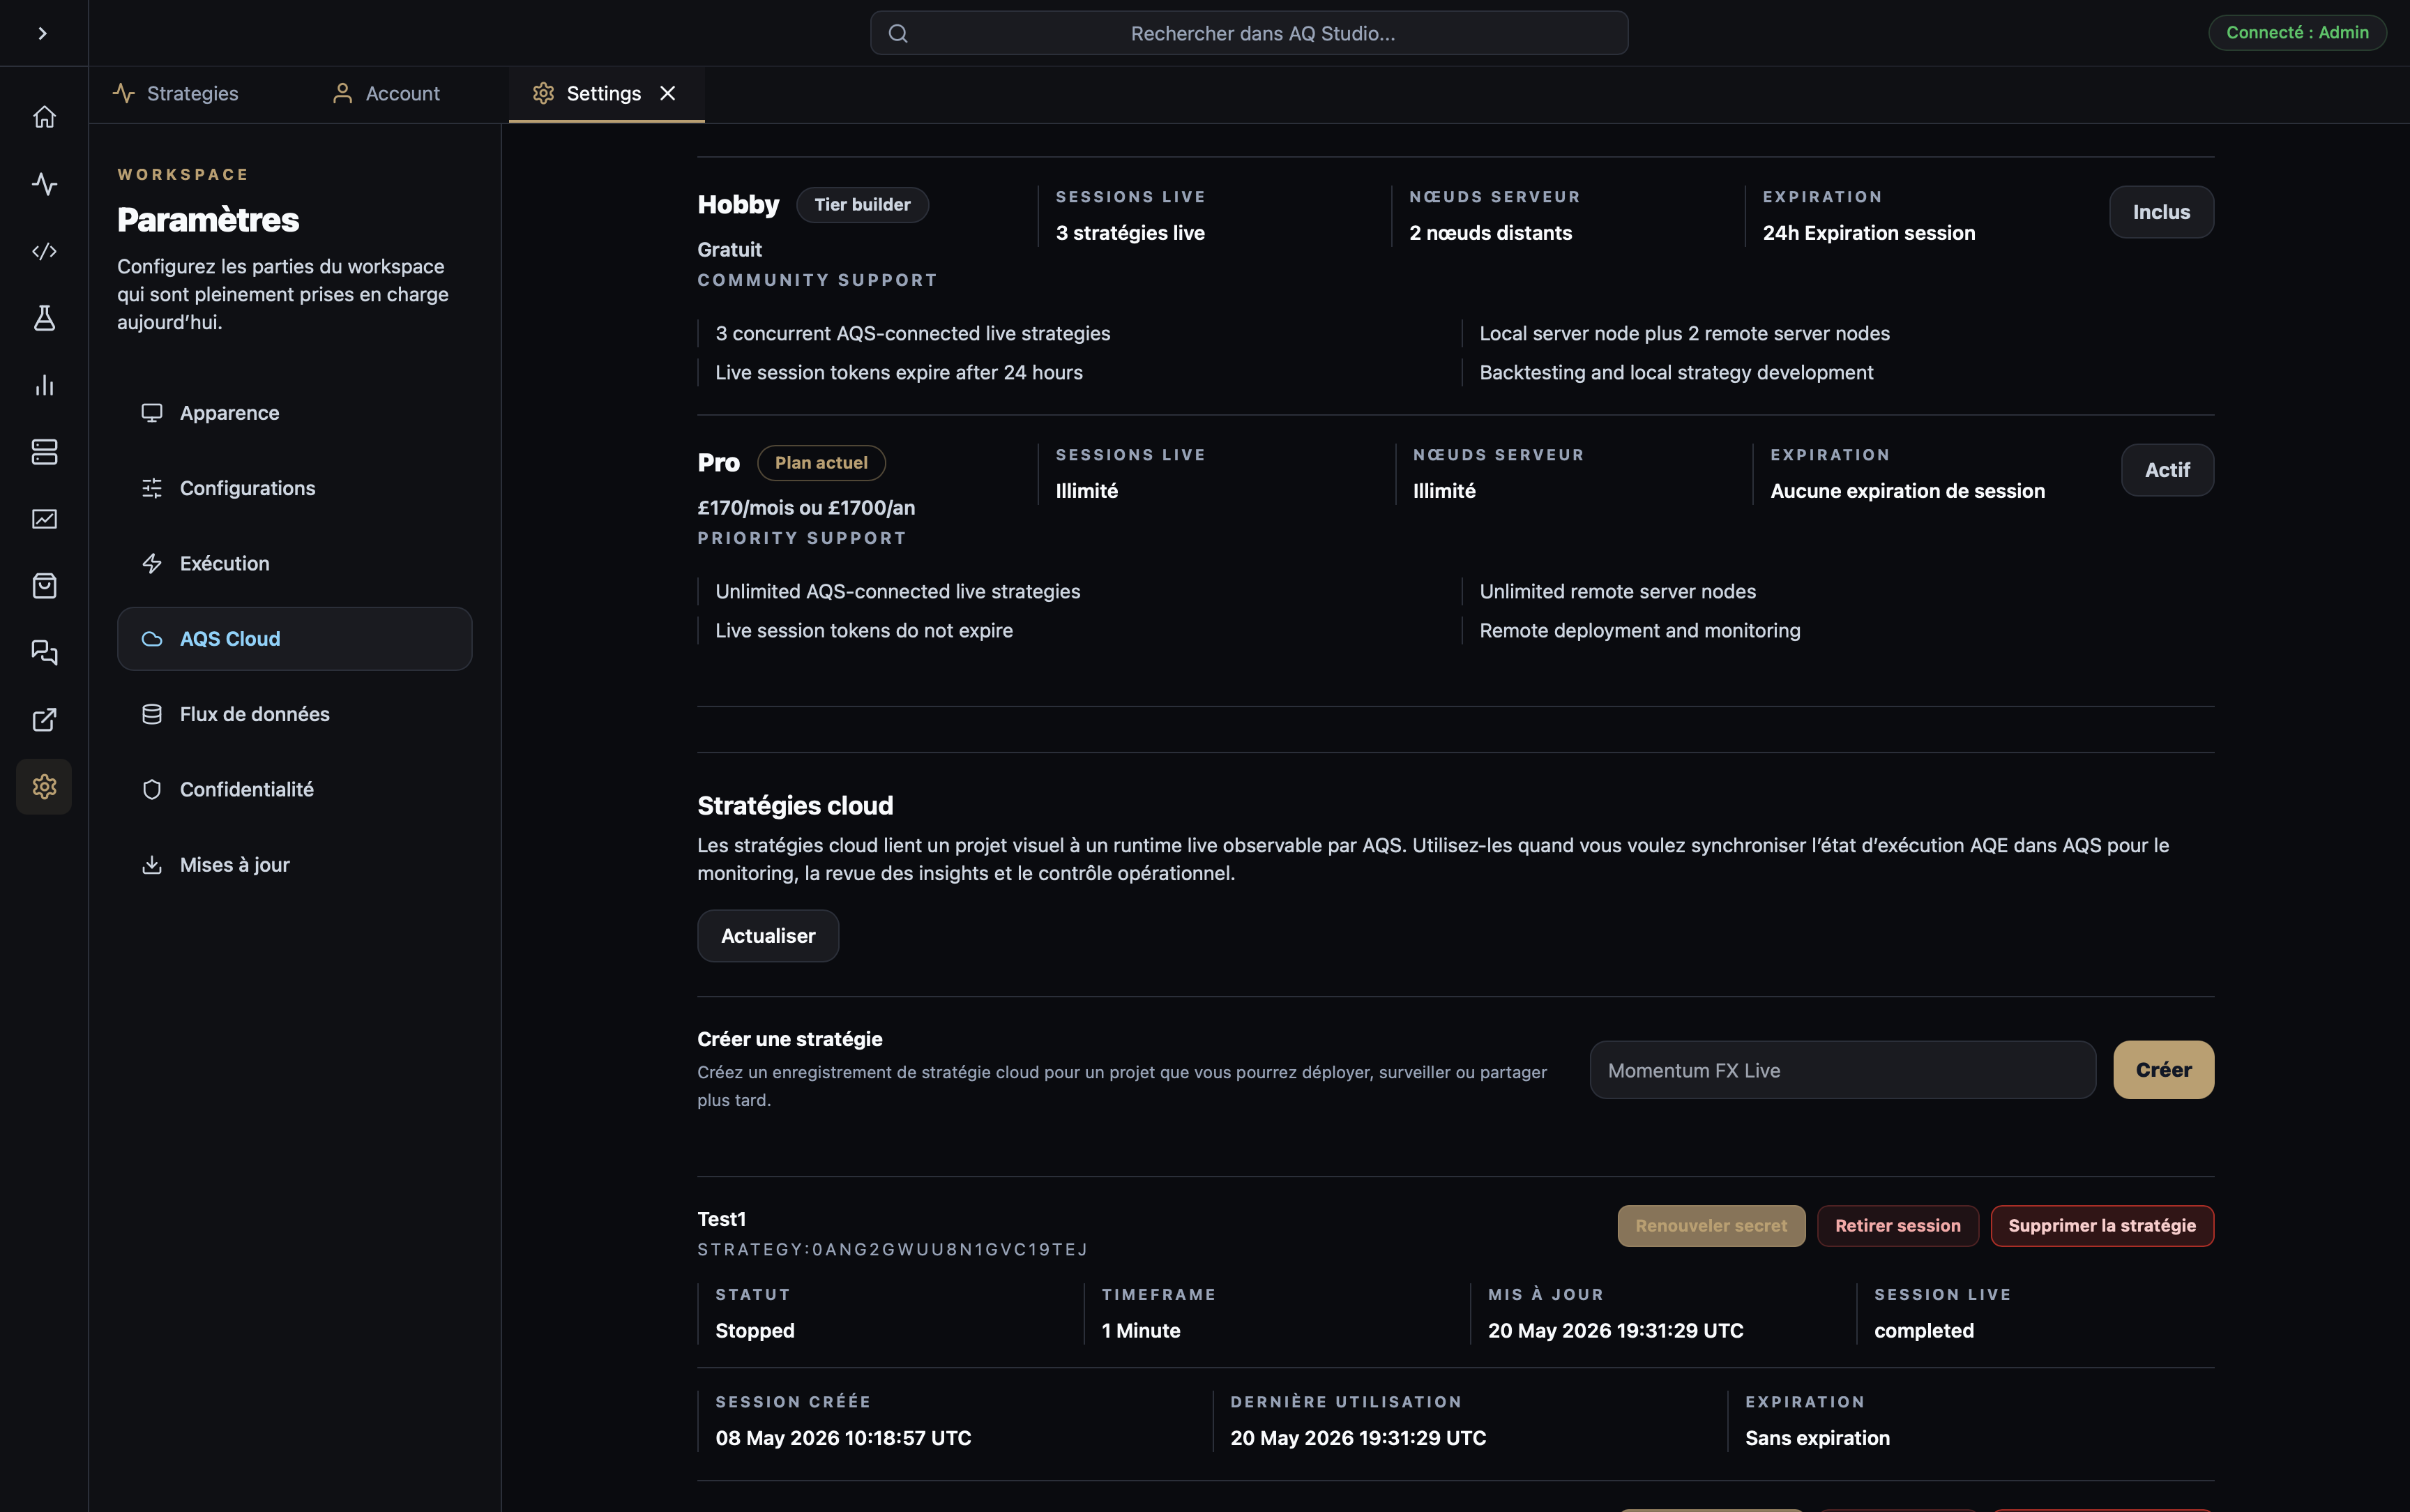Click '2 nœuds distants' value
Image resolution: width=2410 pixels, height=1512 pixels.
tap(1490, 233)
